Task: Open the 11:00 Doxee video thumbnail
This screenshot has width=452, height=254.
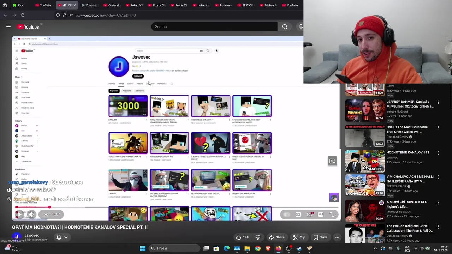Action: [x=365, y=90]
